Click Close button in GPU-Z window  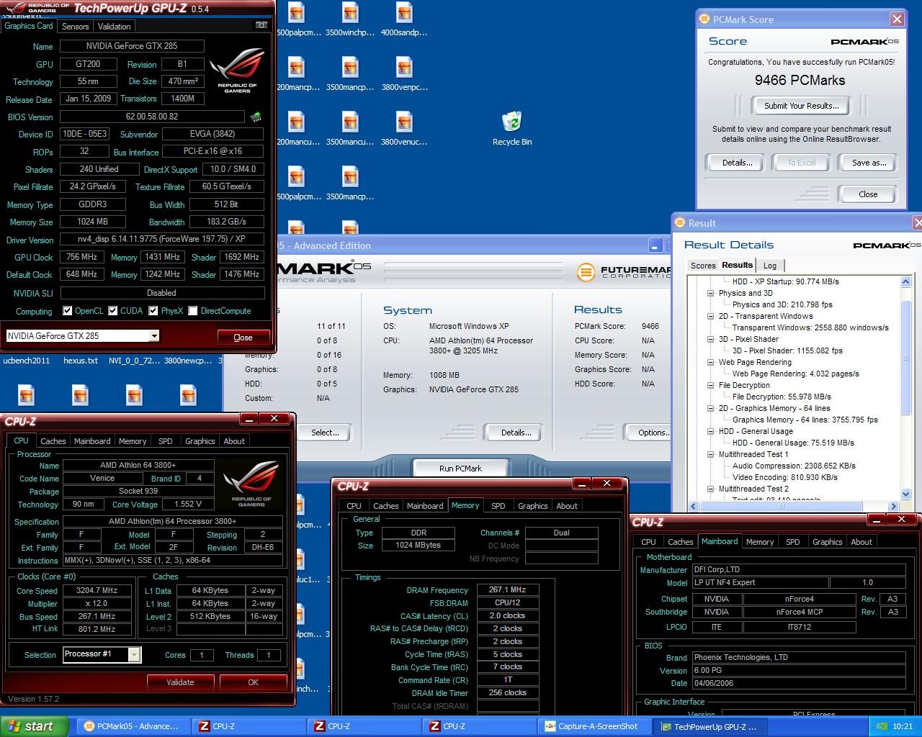(x=243, y=338)
